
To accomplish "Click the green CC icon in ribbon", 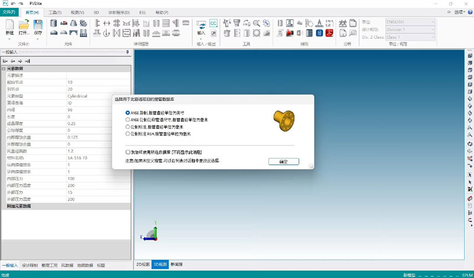I will pyautogui.click(x=213, y=23).
